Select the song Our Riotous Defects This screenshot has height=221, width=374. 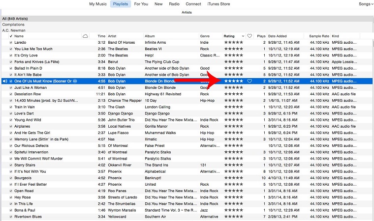(31, 145)
